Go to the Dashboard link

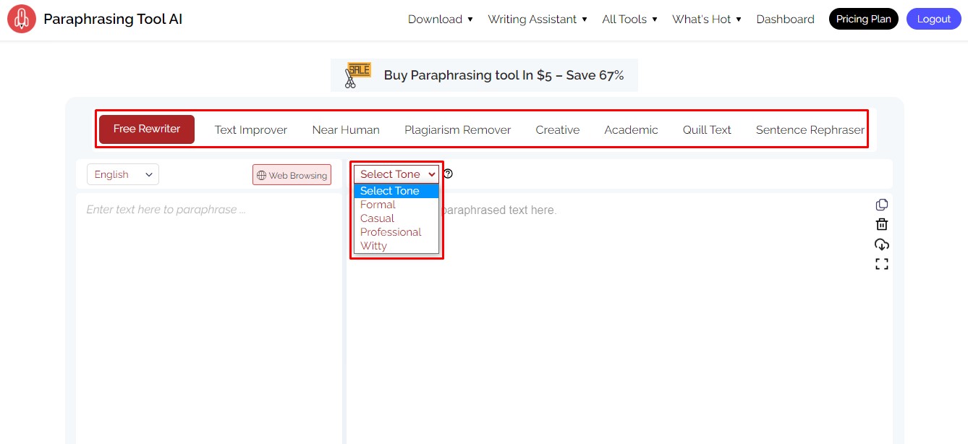pos(786,20)
